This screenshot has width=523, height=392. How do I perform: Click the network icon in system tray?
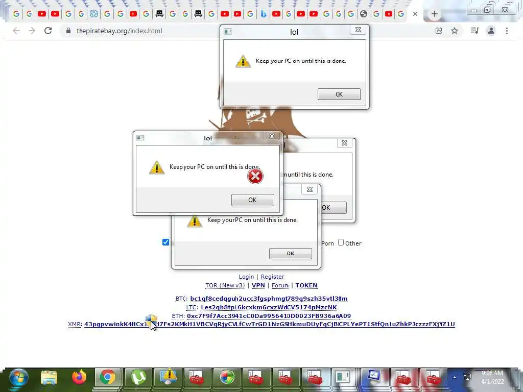(467, 377)
